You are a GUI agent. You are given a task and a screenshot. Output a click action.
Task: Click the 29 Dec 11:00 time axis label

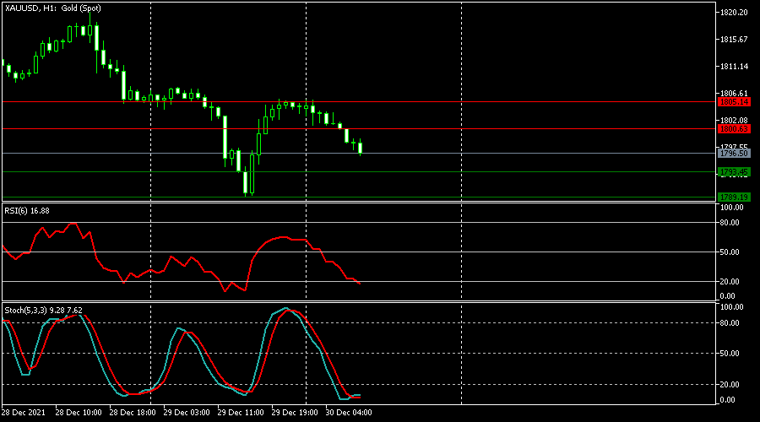point(241,413)
